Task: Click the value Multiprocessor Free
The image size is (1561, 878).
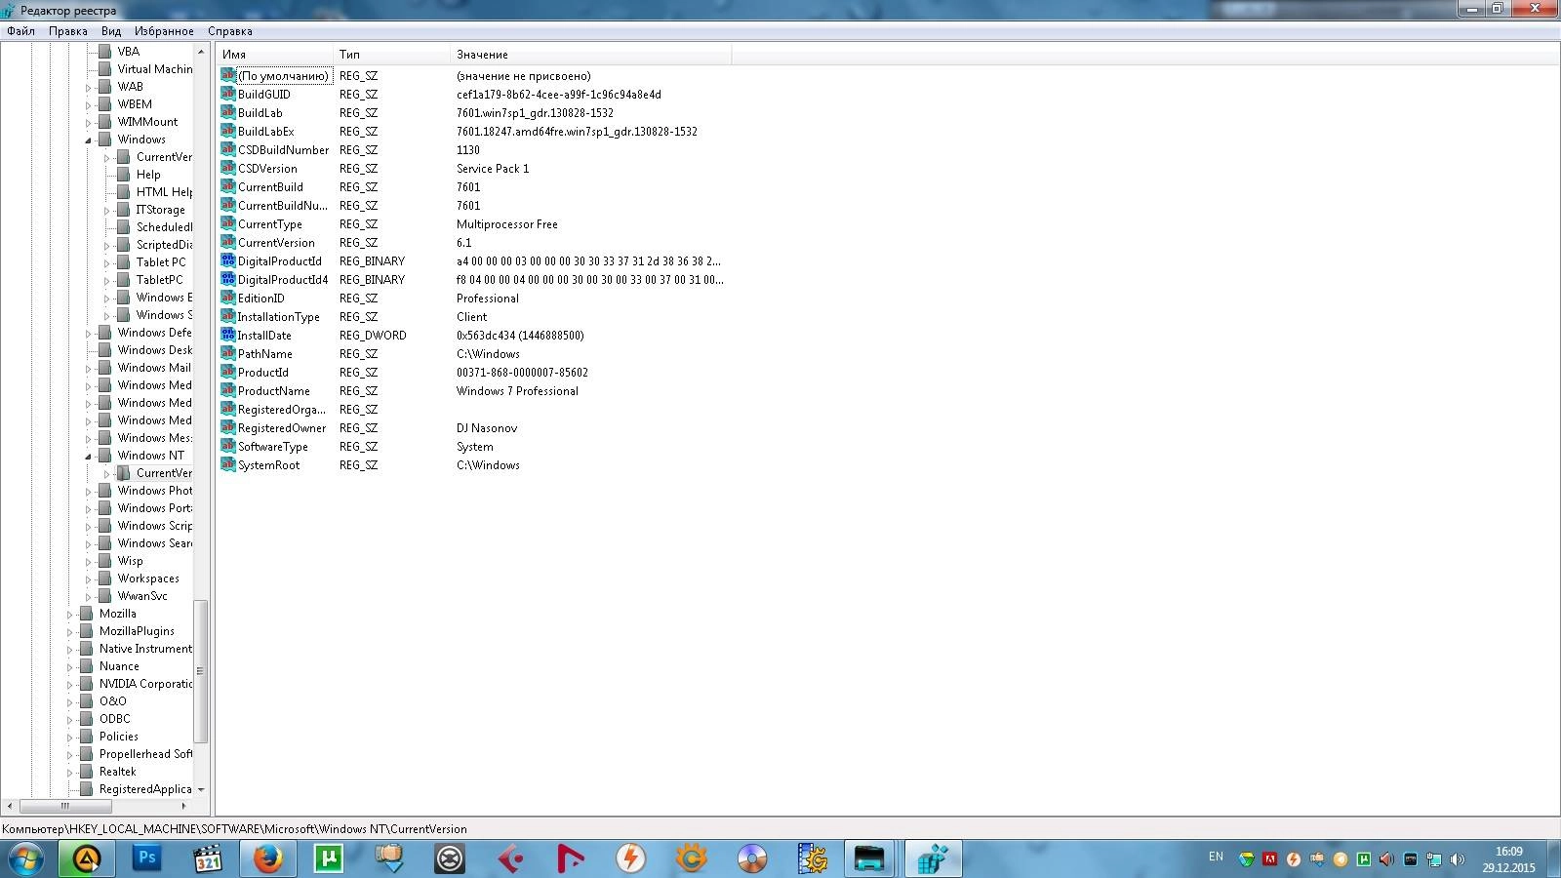Action: coord(507,224)
